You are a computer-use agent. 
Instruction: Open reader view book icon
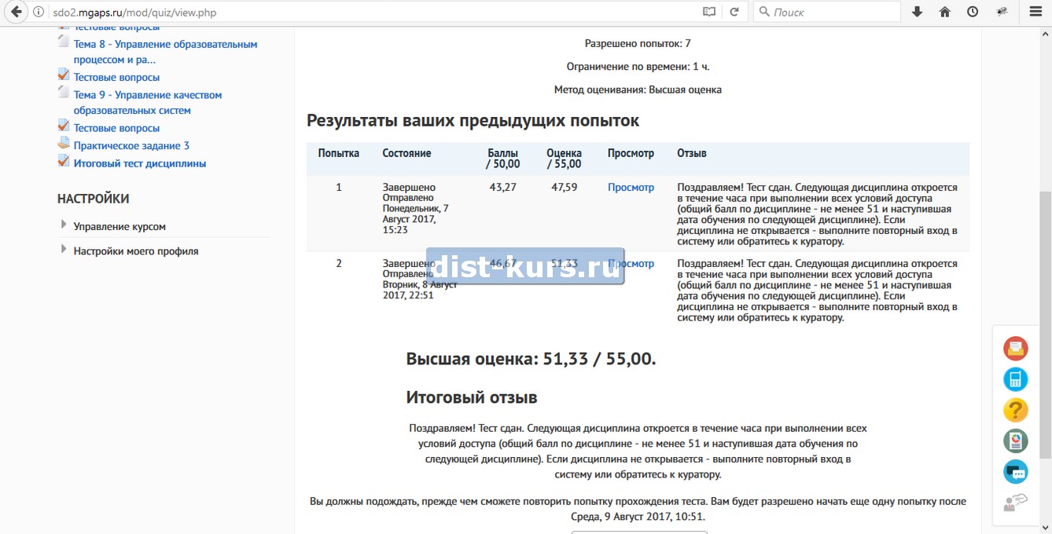pyautogui.click(x=710, y=13)
